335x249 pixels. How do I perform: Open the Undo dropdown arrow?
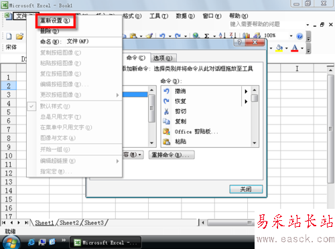170,36
